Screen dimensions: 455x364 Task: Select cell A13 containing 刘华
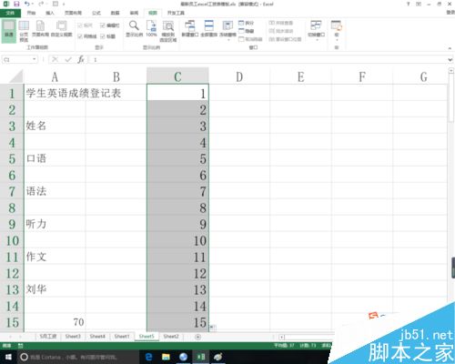pos(55,289)
